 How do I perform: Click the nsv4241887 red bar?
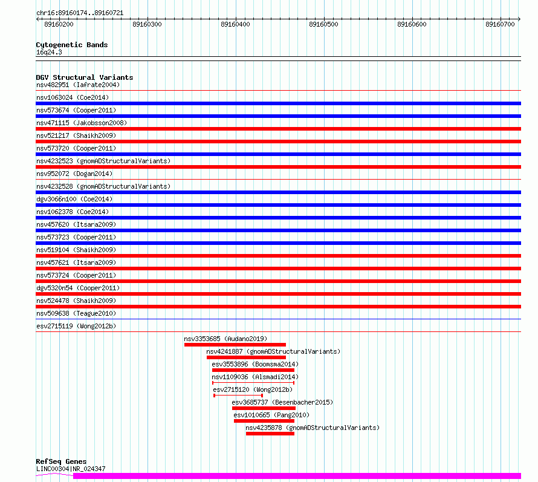tap(247, 357)
